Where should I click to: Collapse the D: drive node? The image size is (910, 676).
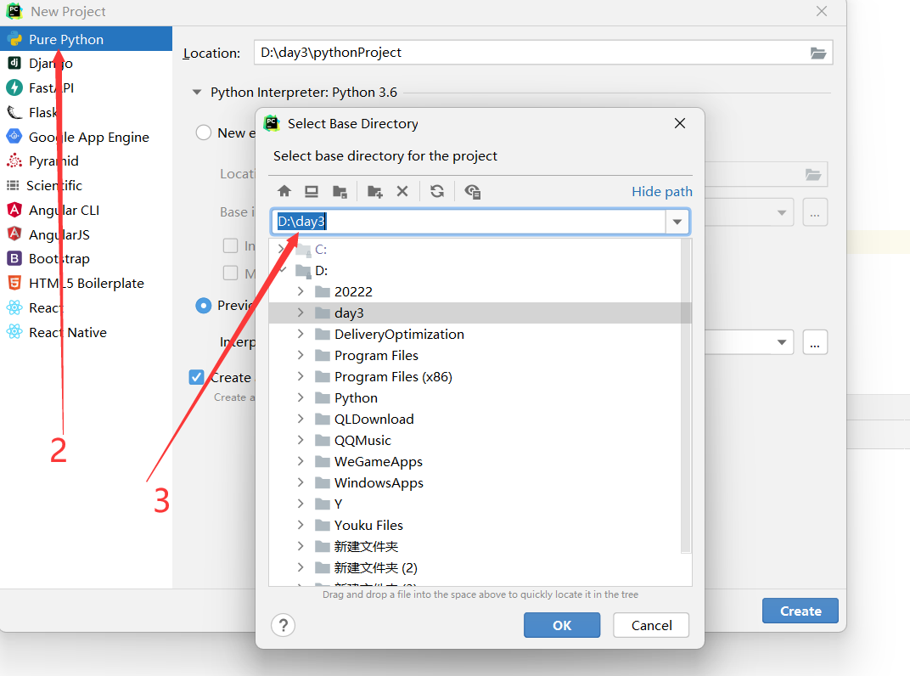point(283,270)
